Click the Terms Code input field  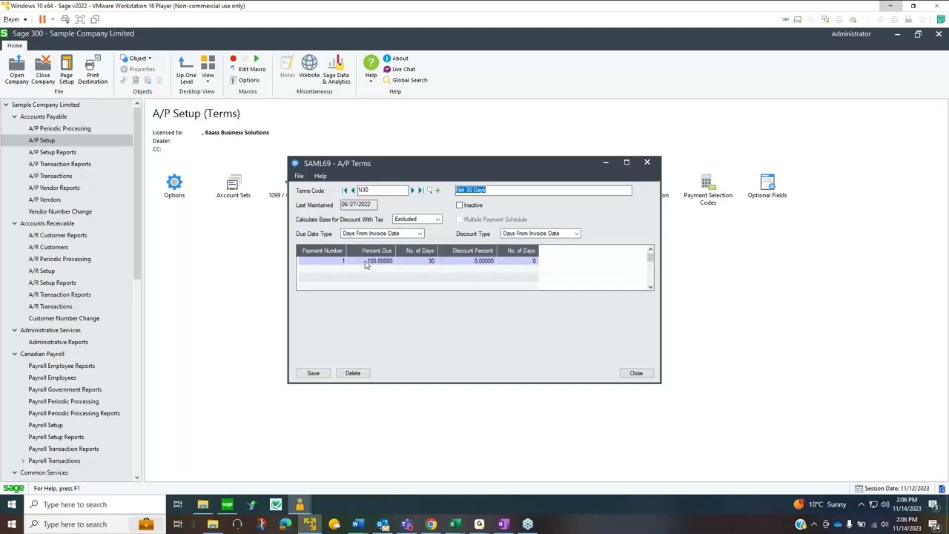point(382,191)
